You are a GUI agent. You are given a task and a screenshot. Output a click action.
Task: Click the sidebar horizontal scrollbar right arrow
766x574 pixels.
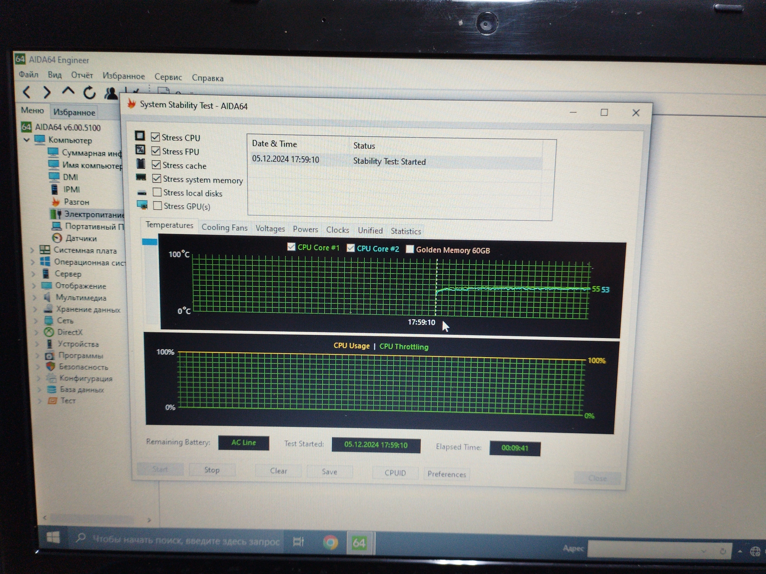149,520
